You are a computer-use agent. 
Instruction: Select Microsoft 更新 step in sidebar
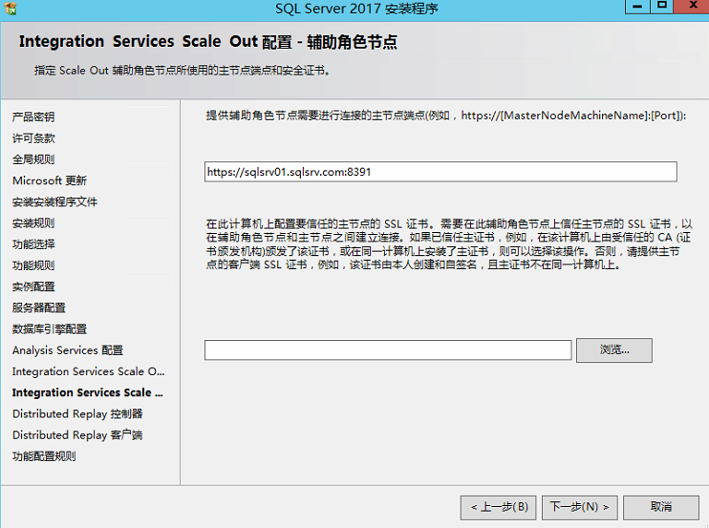tap(50, 180)
